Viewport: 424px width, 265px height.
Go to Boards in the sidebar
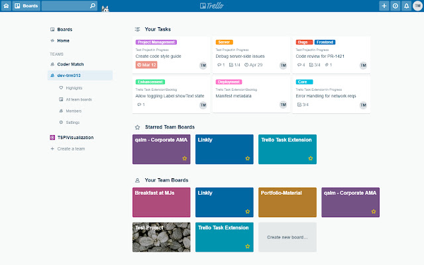(65, 29)
